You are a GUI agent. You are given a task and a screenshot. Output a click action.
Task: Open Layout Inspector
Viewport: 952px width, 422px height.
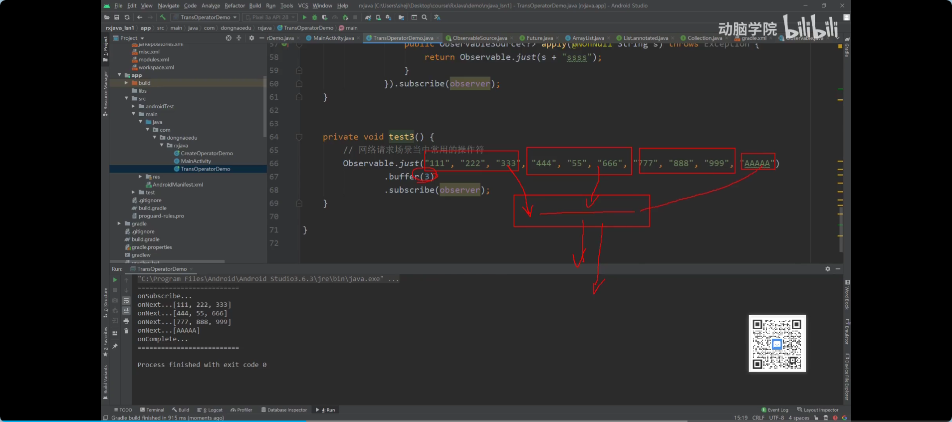818,410
